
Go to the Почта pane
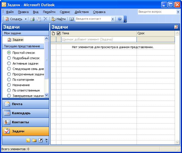[x=26, y=104]
